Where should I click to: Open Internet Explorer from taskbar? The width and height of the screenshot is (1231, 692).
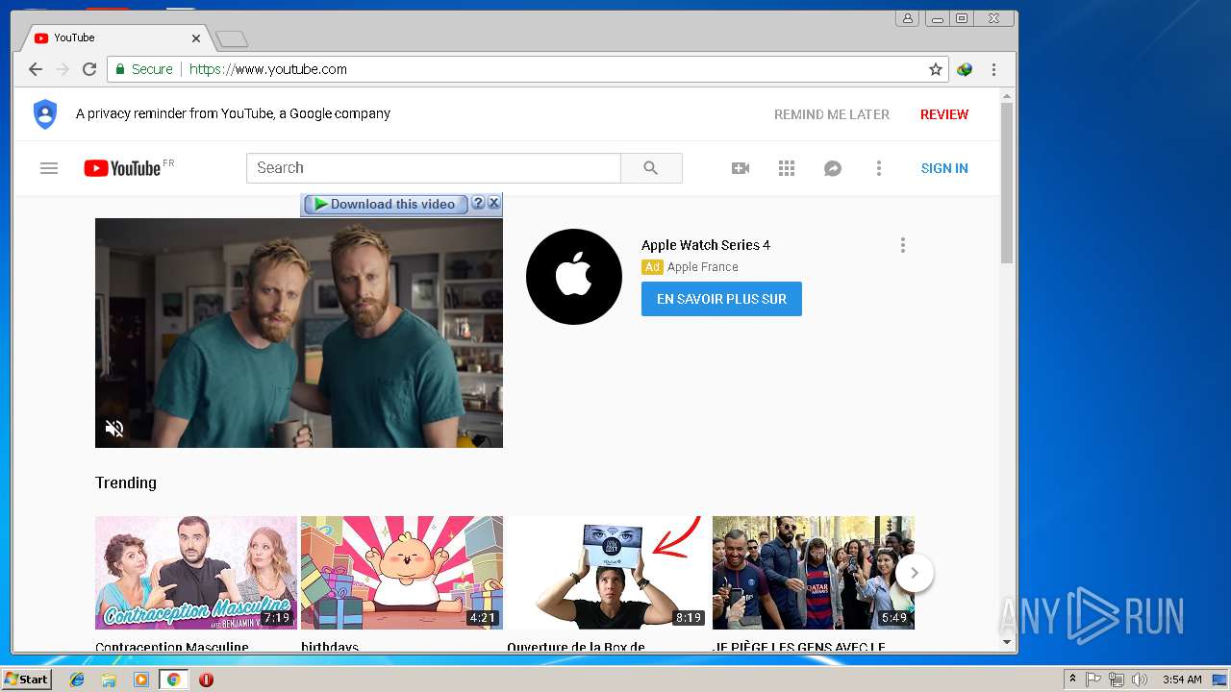77,680
